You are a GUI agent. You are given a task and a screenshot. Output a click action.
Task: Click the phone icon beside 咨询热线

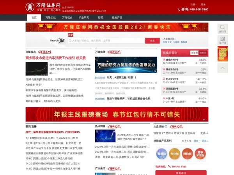coord(169,166)
